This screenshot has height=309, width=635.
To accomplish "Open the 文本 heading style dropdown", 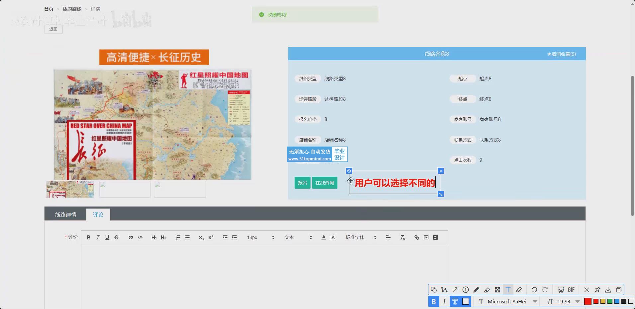I will coord(298,237).
